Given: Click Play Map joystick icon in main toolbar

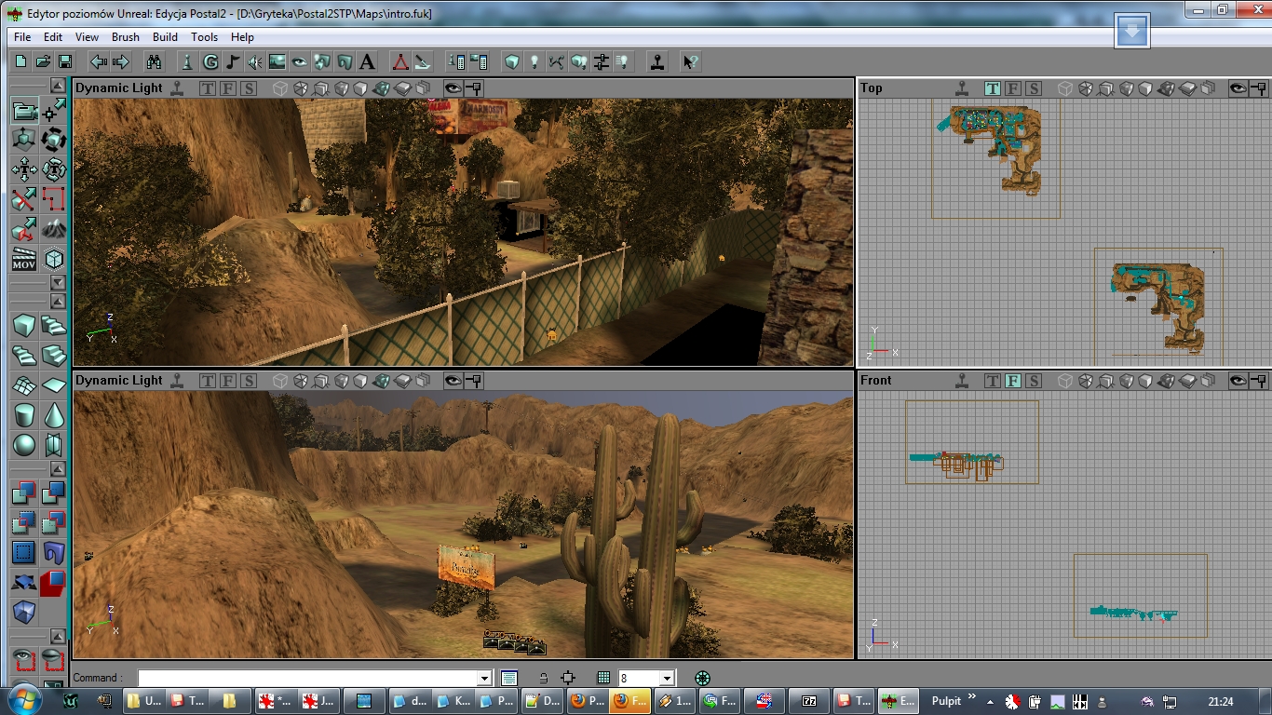Looking at the screenshot, I should 657,61.
